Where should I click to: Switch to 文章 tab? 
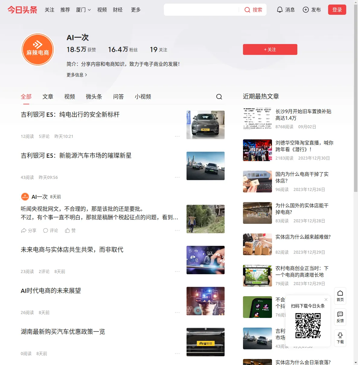(x=48, y=97)
